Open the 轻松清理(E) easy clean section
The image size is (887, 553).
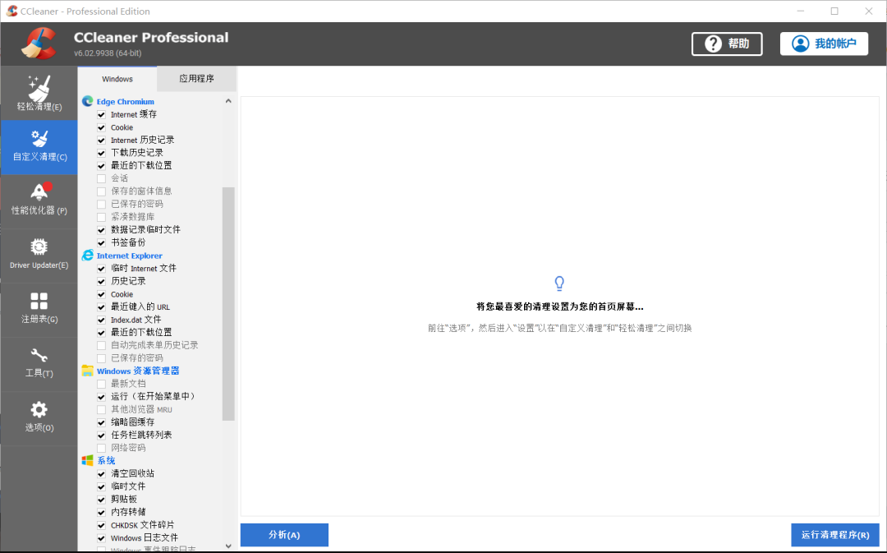tap(39, 93)
